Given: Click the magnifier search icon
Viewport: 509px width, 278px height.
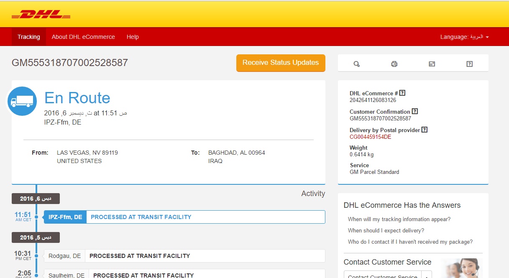Looking at the screenshot, I should 356,64.
